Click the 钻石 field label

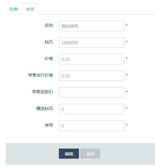49,42
